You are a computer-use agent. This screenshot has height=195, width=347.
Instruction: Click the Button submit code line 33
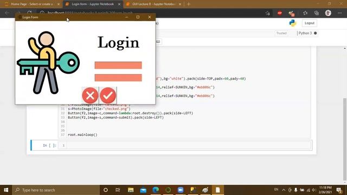click(115, 118)
